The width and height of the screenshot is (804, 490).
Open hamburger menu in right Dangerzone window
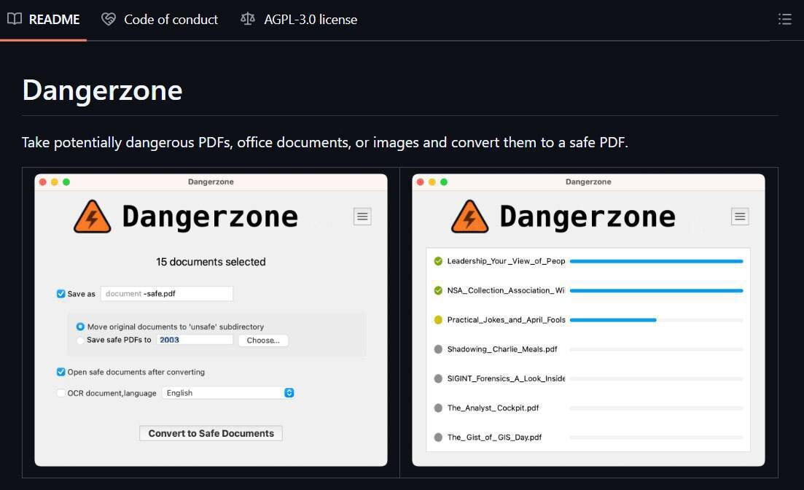tap(739, 217)
